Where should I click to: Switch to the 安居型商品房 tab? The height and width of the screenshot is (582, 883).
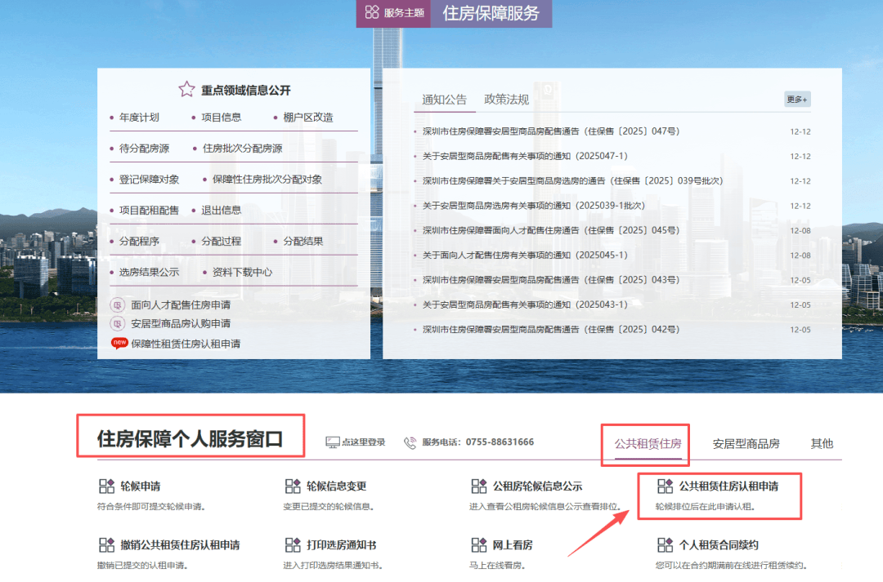tap(745, 442)
